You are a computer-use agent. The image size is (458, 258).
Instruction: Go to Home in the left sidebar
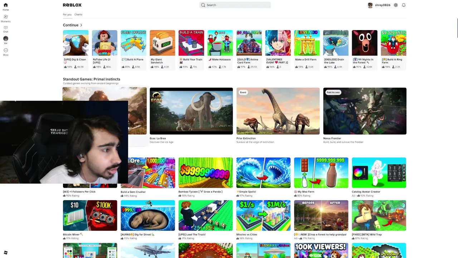(x=6, y=6)
